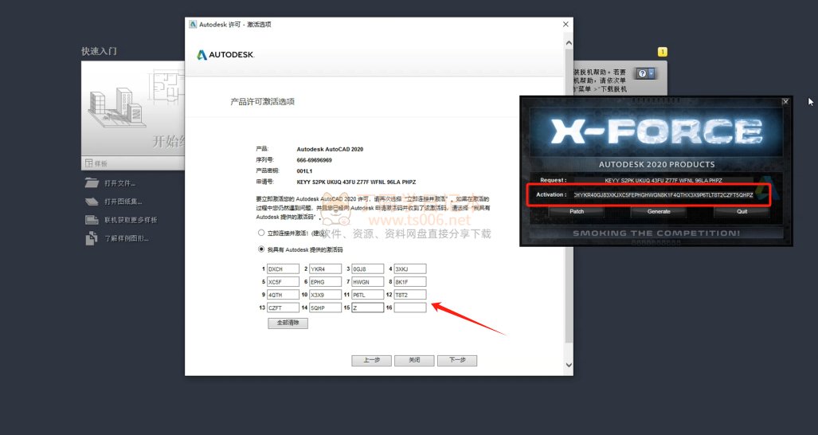Click the Generate button in X-Force window

pos(659,211)
